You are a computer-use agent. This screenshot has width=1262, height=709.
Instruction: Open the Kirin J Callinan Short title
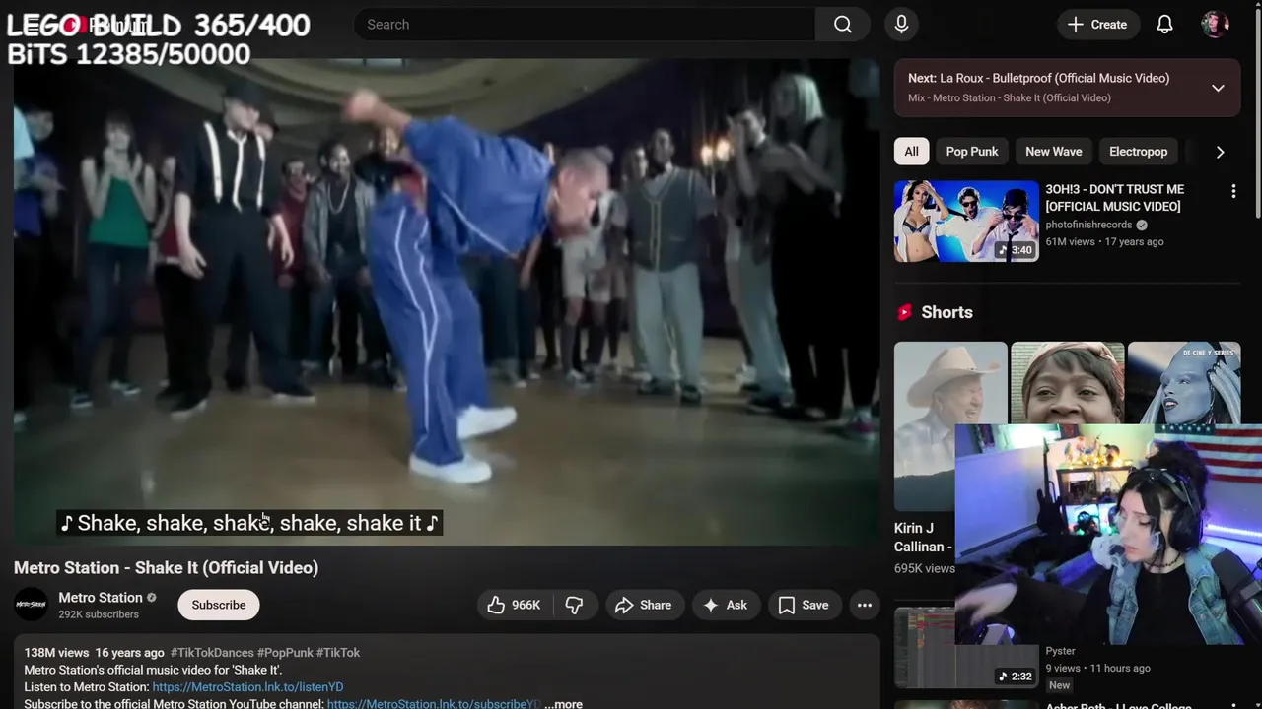click(922, 537)
